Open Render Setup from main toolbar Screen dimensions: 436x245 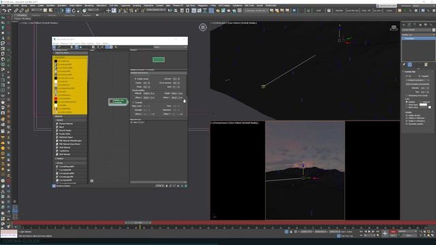coord(218,11)
